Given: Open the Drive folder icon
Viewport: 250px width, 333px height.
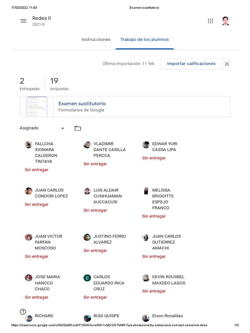Looking at the screenshot, I should (x=77, y=128).
